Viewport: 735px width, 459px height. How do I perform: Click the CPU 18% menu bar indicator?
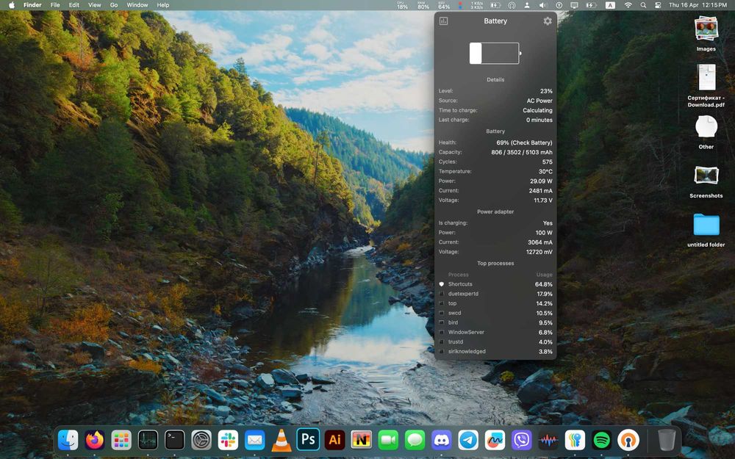[x=402, y=5]
